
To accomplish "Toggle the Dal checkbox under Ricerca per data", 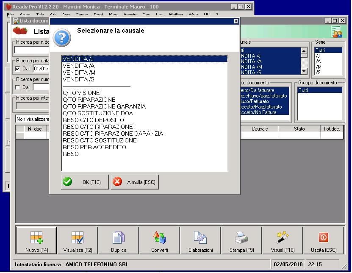I will pyautogui.click(x=17, y=69).
